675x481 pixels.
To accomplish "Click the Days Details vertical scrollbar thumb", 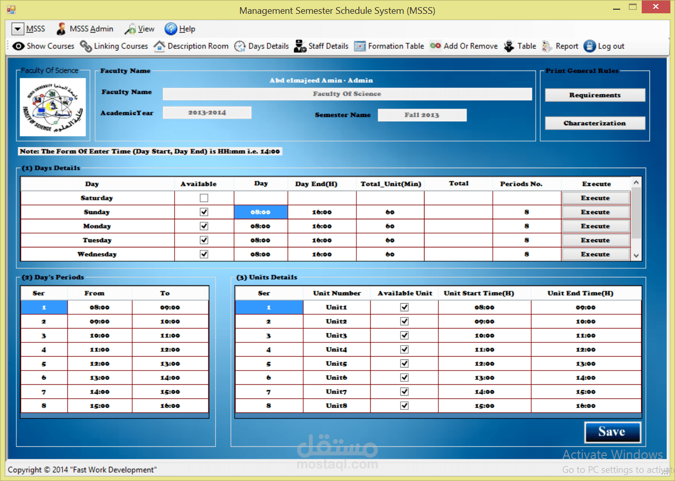I will [636, 213].
